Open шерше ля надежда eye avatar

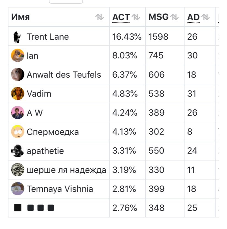(18, 170)
